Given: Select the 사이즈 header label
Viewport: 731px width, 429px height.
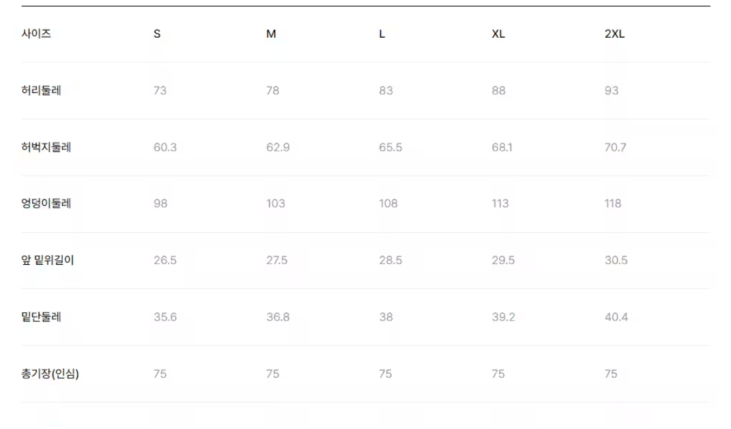Looking at the screenshot, I should [x=36, y=33].
